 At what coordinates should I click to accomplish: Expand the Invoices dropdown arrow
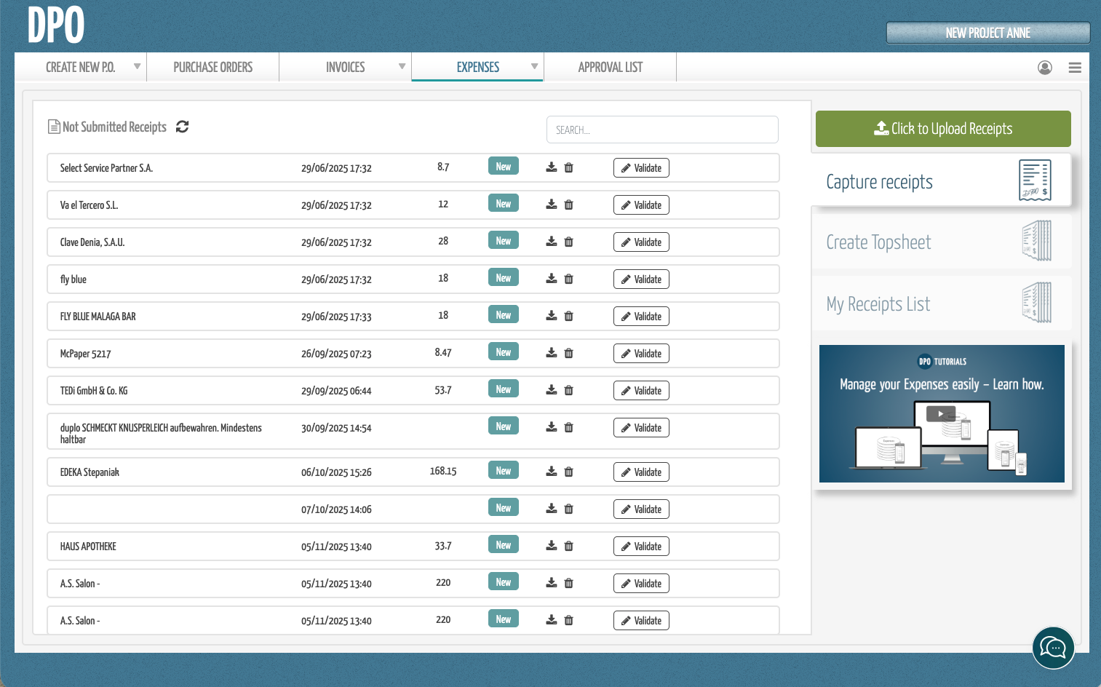402,67
